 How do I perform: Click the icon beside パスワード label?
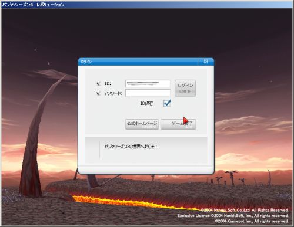pyautogui.click(x=98, y=93)
